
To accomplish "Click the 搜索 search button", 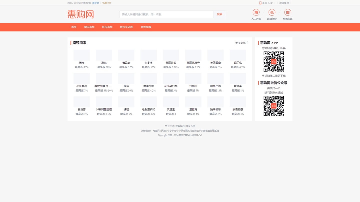I will coord(219,14).
